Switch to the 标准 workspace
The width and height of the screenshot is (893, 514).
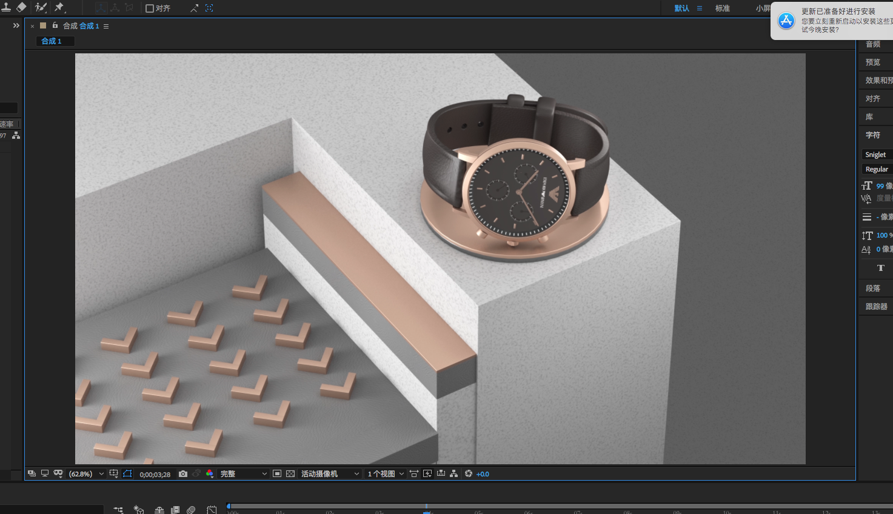tap(722, 8)
